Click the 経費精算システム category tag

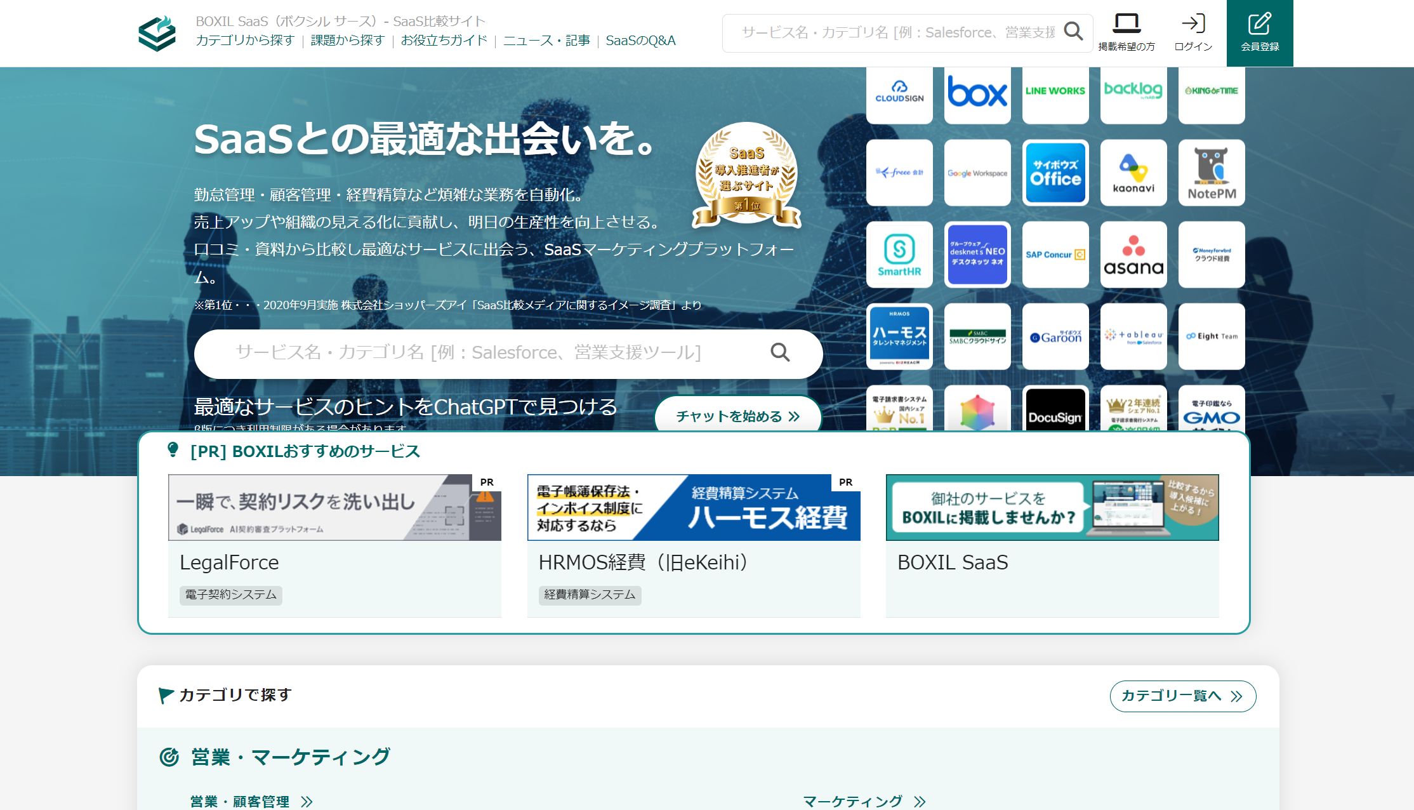pos(590,595)
